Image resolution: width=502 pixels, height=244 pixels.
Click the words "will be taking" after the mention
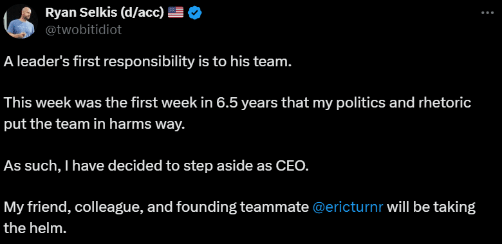[431, 207]
